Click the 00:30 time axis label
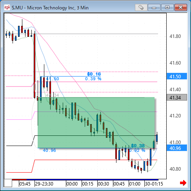This screenshot has width=191, height=191. point(104,184)
